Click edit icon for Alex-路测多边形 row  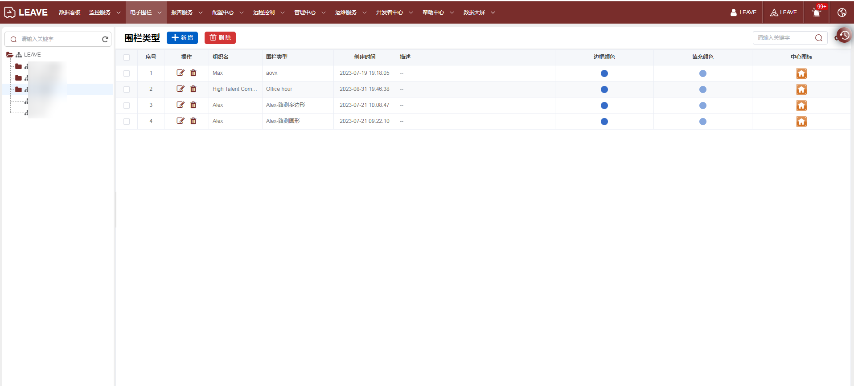[180, 105]
